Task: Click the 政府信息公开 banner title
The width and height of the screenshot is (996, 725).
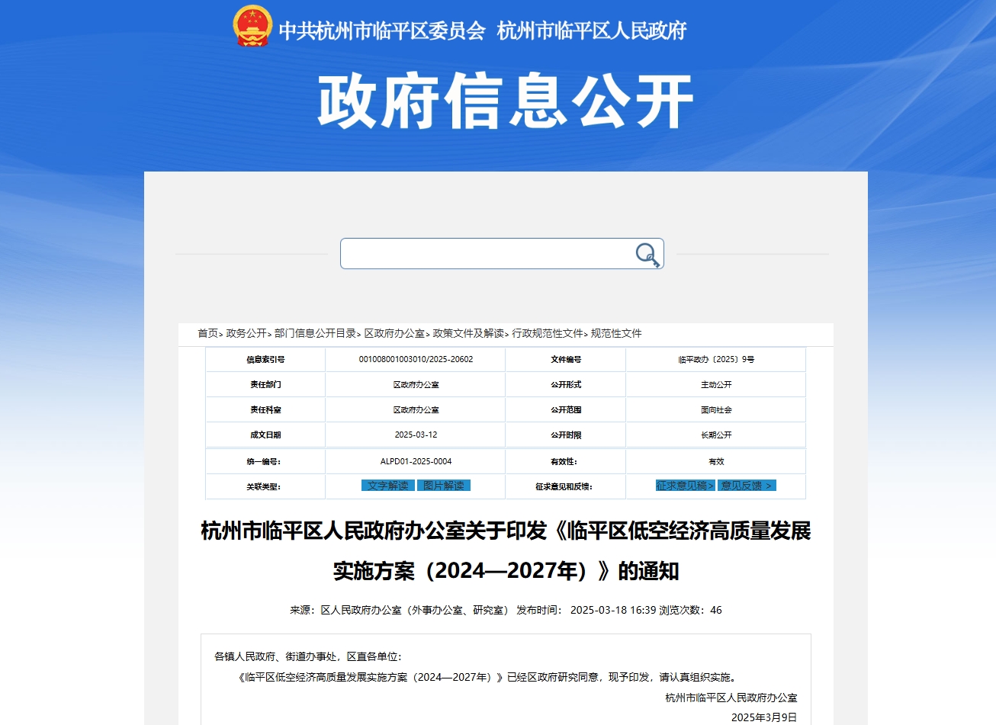Action: point(505,101)
